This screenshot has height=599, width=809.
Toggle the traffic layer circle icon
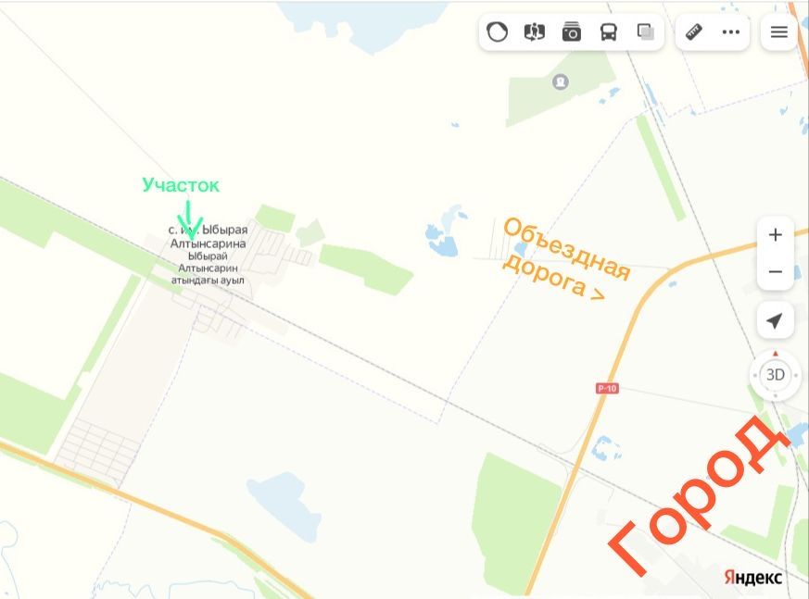497,32
